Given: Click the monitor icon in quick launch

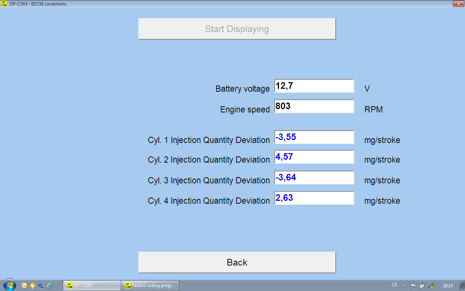Looking at the screenshot, I should point(41,286).
